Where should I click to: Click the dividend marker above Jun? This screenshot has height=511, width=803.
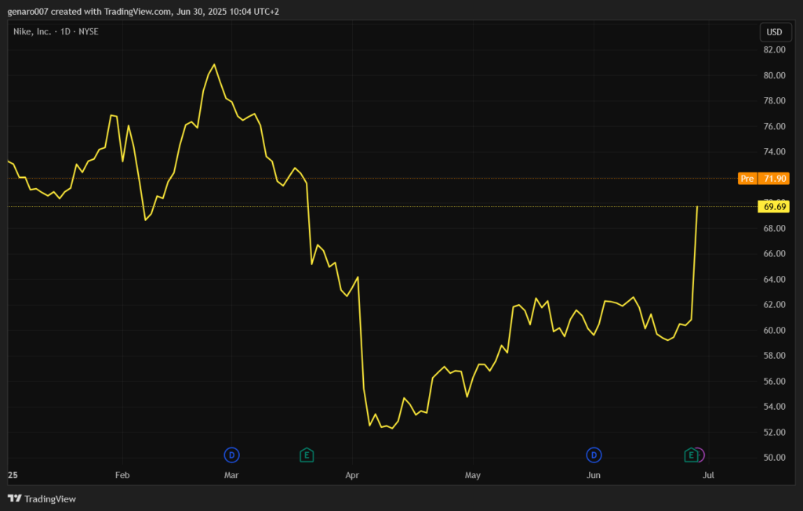click(594, 455)
